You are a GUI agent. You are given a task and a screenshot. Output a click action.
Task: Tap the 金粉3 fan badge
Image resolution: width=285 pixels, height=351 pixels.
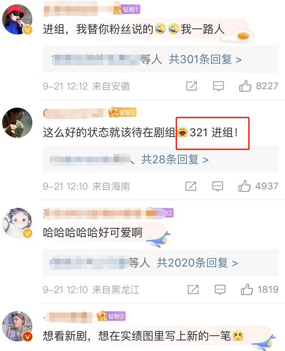point(122,112)
